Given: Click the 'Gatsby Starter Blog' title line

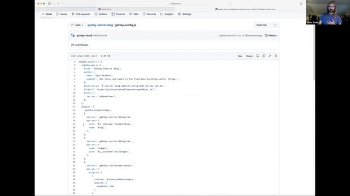Looking at the screenshot, I should (x=102, y=69).
